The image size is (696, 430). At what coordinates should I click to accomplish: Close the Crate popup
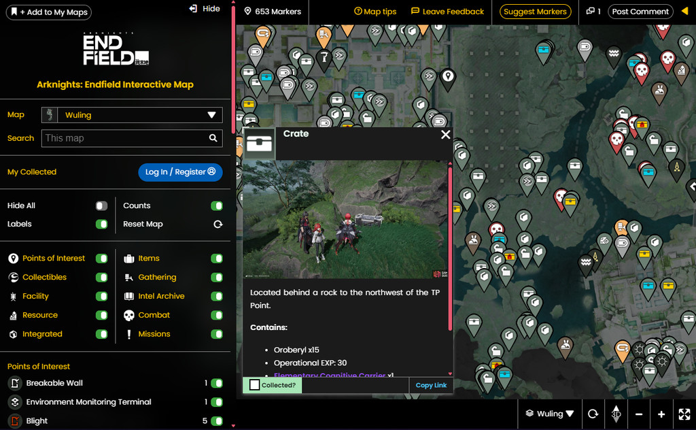pos(446,135)
